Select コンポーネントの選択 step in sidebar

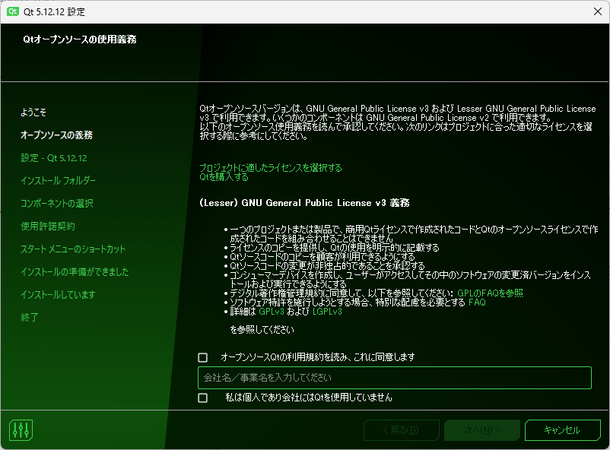57,204
